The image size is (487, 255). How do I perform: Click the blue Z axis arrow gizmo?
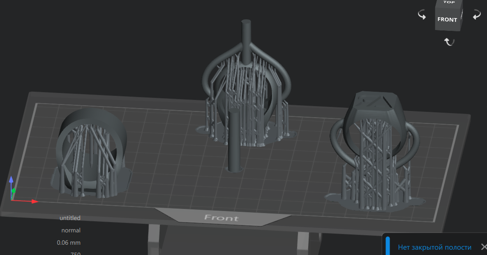11,180
